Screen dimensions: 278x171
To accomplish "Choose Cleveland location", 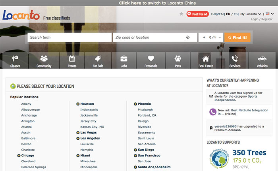I will click(28, 161).
